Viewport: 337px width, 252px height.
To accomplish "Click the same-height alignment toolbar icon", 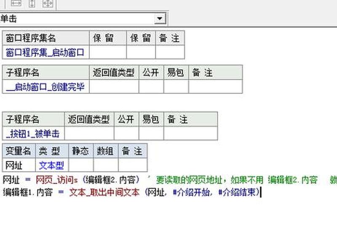I will (x=32, y=3).
